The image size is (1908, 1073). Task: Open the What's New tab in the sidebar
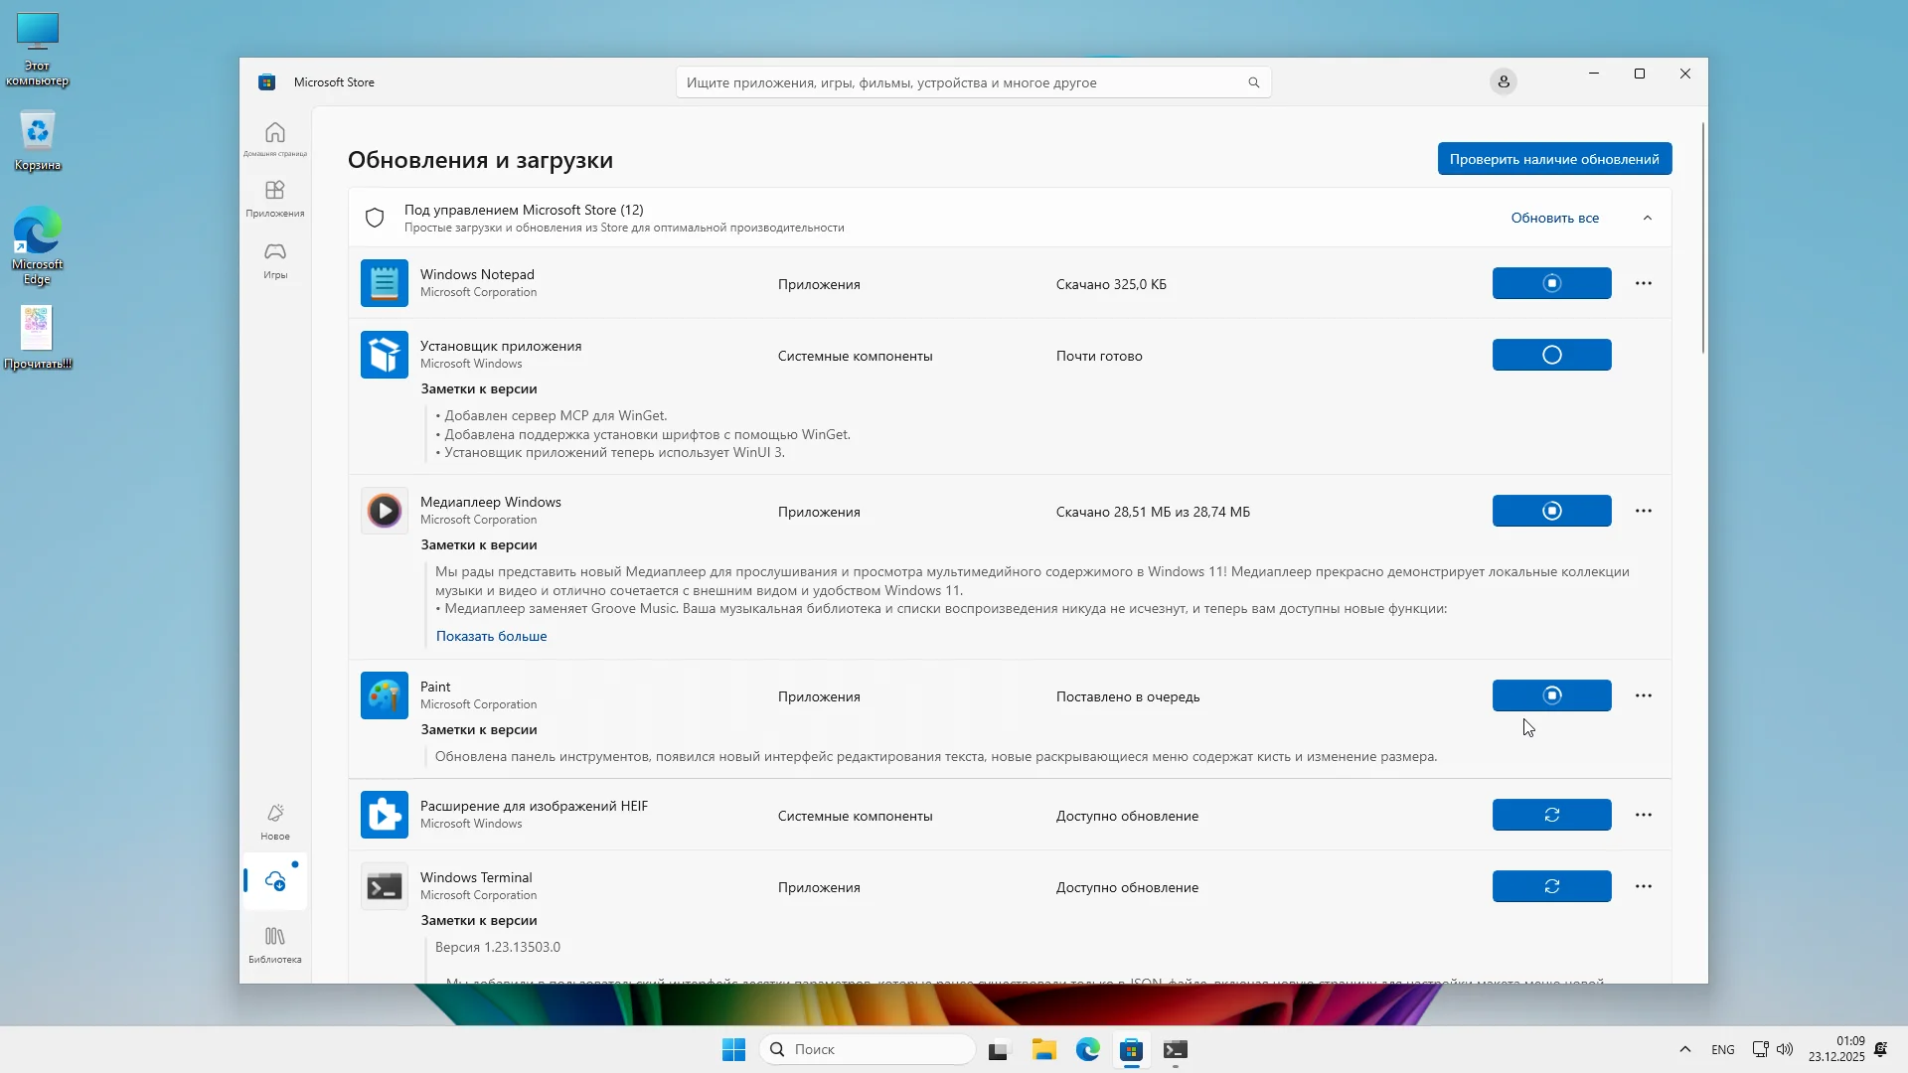[275, 822]
